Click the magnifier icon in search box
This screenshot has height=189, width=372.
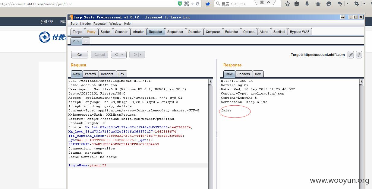coord(218,4)
